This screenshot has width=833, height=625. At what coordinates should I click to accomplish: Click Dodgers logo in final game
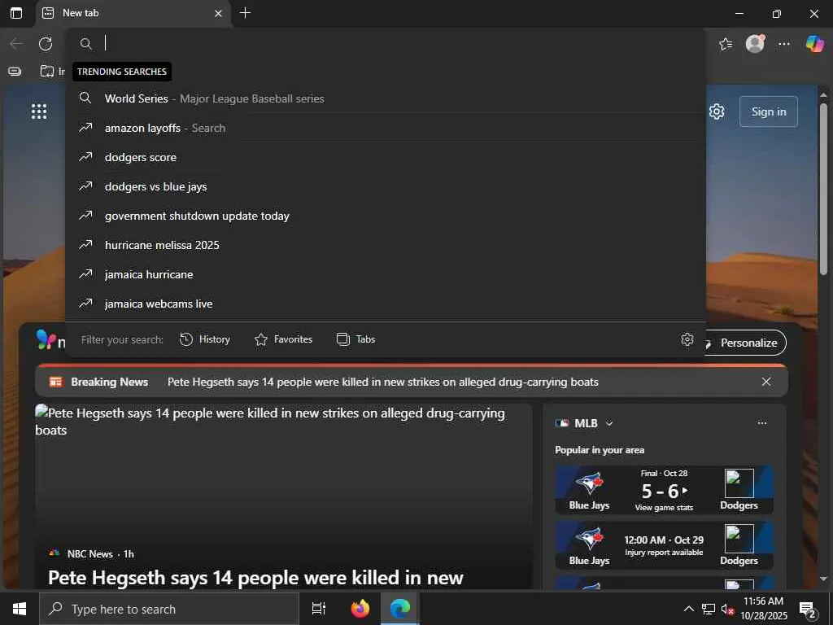pos(739,483)
